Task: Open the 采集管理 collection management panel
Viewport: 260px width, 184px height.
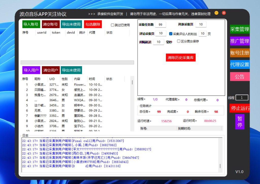Action: point(239,29)
